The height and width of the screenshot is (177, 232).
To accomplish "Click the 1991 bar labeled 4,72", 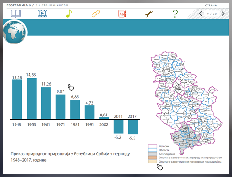I will point(89,112).
